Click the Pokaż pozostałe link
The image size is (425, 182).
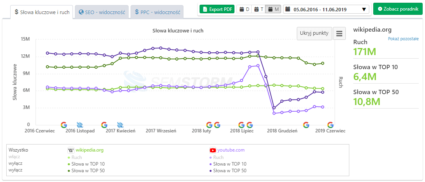coord(403,39)
